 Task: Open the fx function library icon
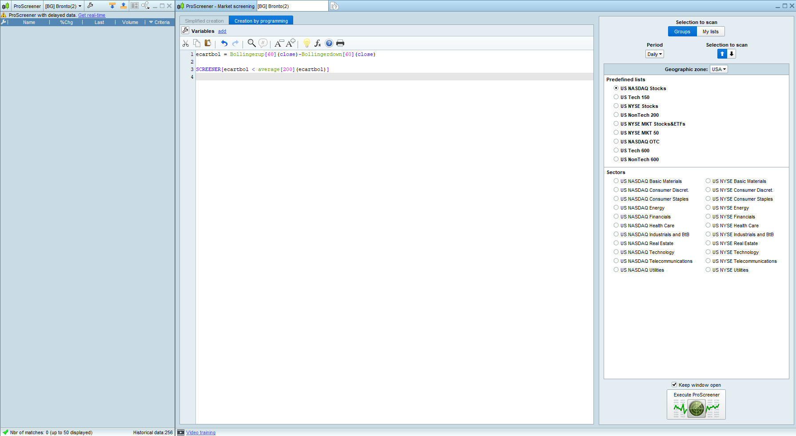point(318,43)
